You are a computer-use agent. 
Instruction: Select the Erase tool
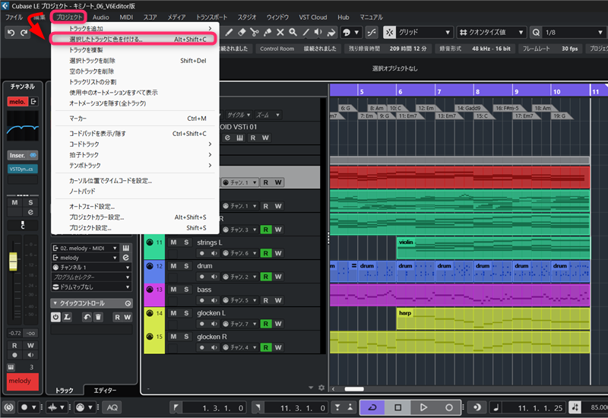pos(242,33)
